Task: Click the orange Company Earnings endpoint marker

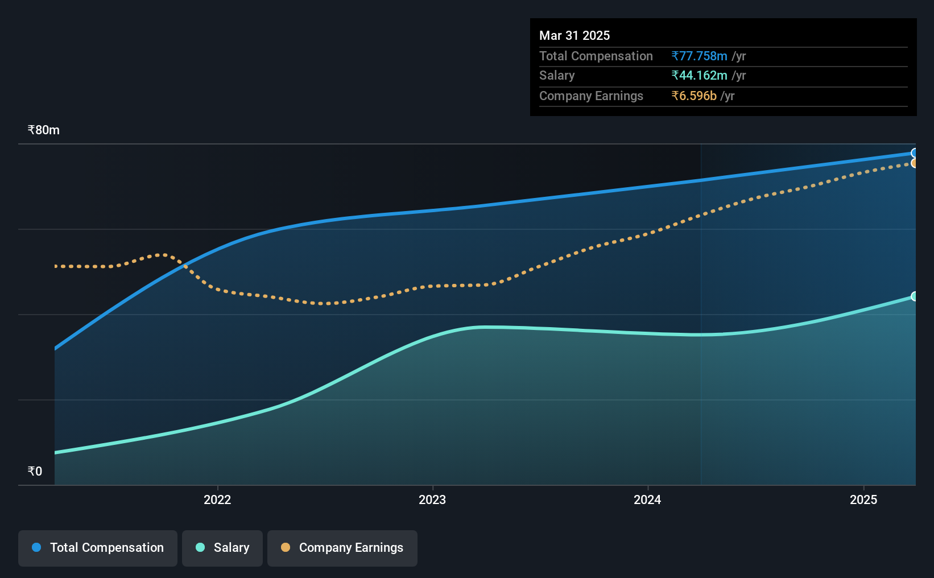Action: click(914, 163)
